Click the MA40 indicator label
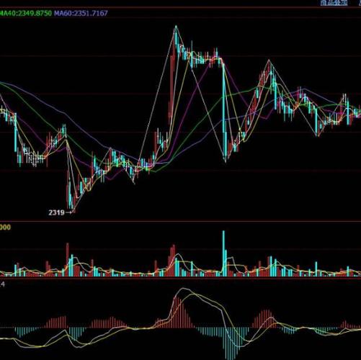This screenshot has height=360, width=361. [26, 13]
